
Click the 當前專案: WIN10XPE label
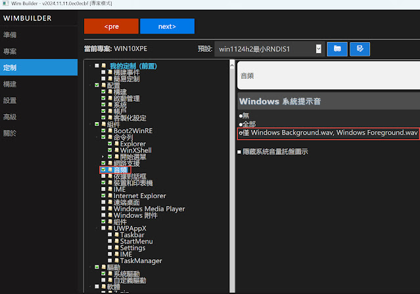pyautogui.click(x=116, y=49)
